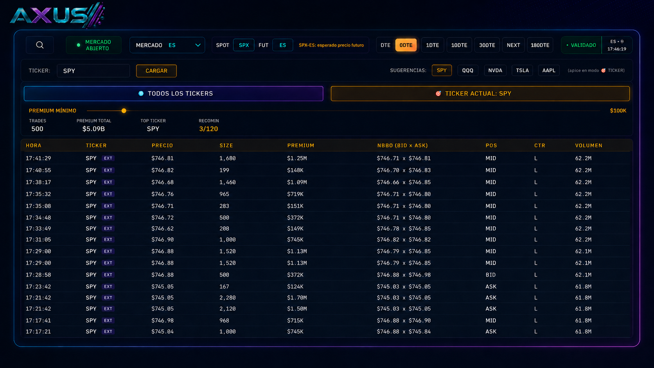Click the CARGAR button
This screenshot has height=368, width=654.
tap(156, 71)
